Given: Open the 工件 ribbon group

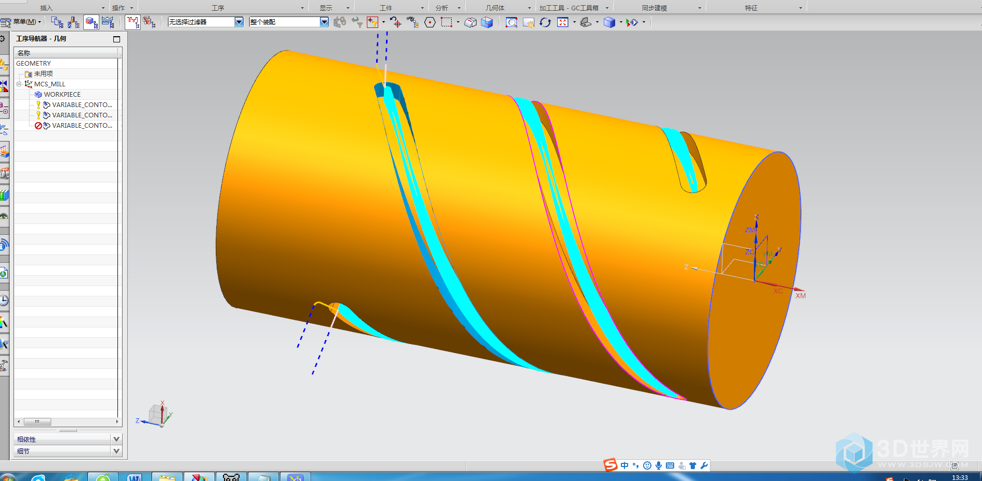Looking at the screenshot, I should click(386, 8).
